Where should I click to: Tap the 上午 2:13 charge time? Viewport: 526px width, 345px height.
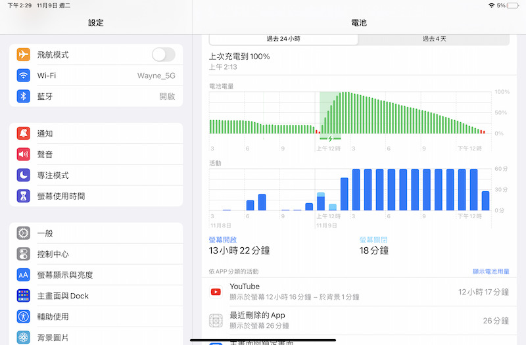223,67
